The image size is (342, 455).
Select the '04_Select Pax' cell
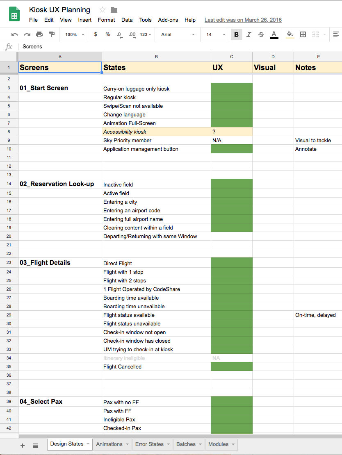(x=60, y=402)
